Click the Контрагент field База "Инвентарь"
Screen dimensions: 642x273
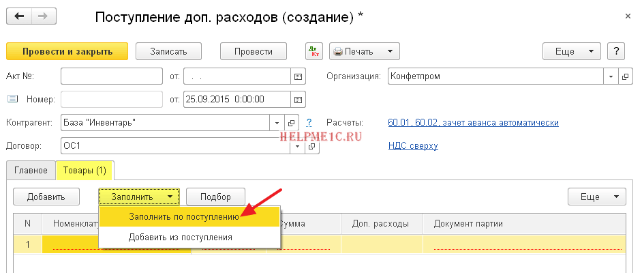tap(165, 123)
